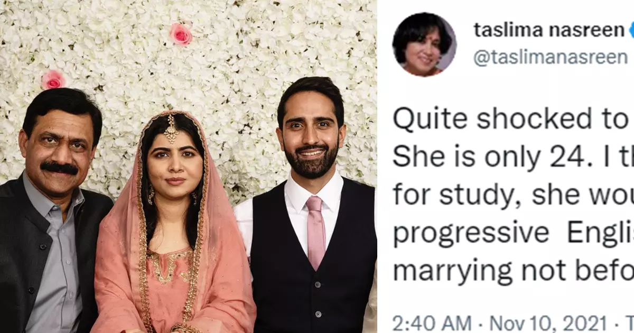Click the pink rose on left flower wall

pyautogui.click(x=53, y=80)
